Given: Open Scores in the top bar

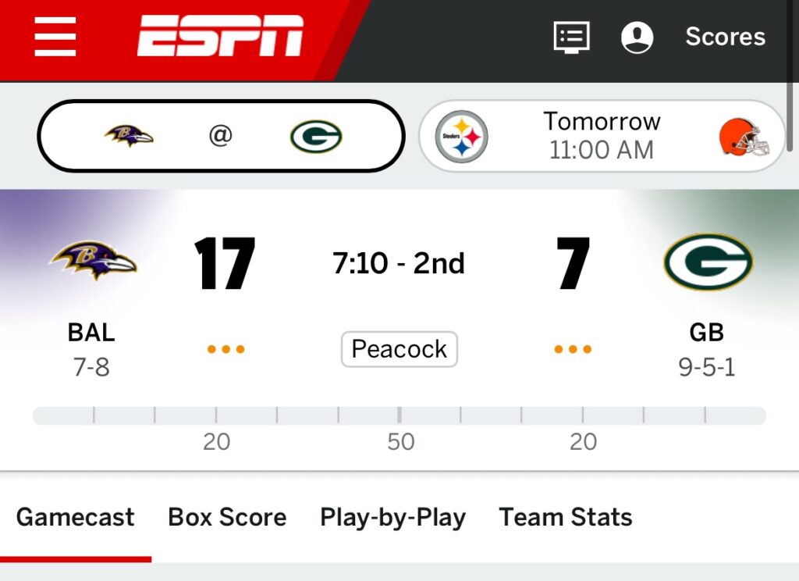Looking at the screenshot, I should 725,37.
